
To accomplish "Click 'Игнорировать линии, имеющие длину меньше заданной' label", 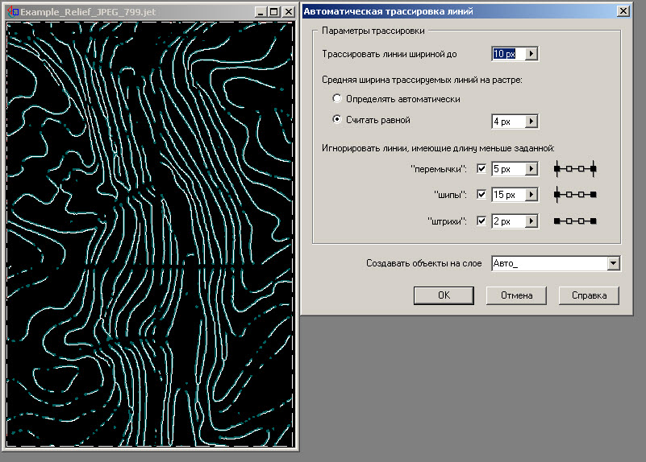I will point(438,148).
